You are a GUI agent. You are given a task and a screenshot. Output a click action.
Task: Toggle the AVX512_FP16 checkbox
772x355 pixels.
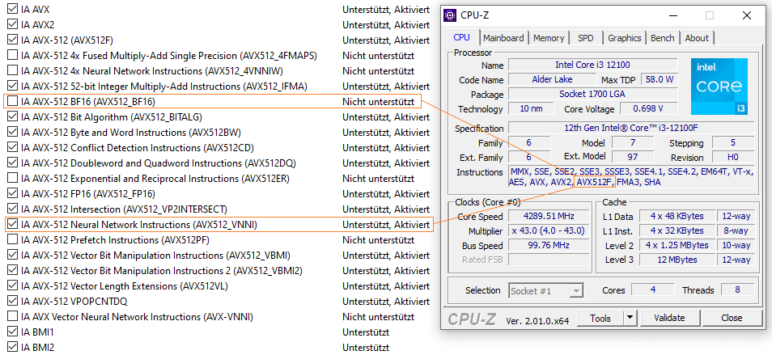coord(13,194)
